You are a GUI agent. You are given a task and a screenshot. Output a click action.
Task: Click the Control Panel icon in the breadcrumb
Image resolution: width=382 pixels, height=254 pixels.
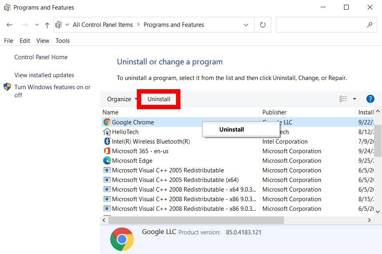[58, 24]
